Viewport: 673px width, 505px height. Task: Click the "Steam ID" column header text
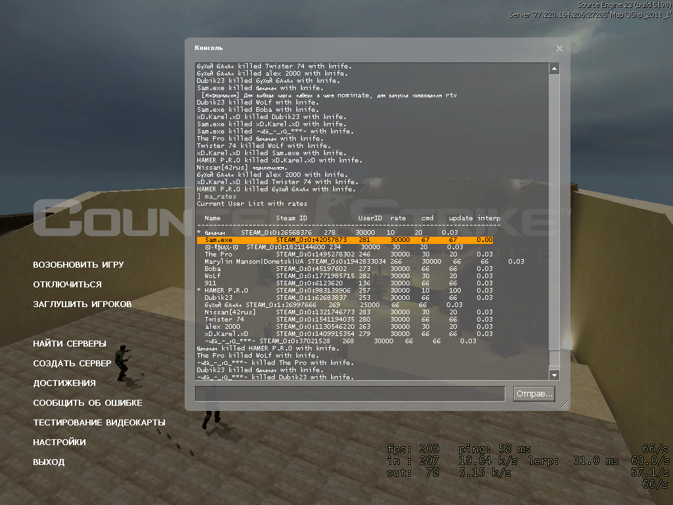coord(292,218)
